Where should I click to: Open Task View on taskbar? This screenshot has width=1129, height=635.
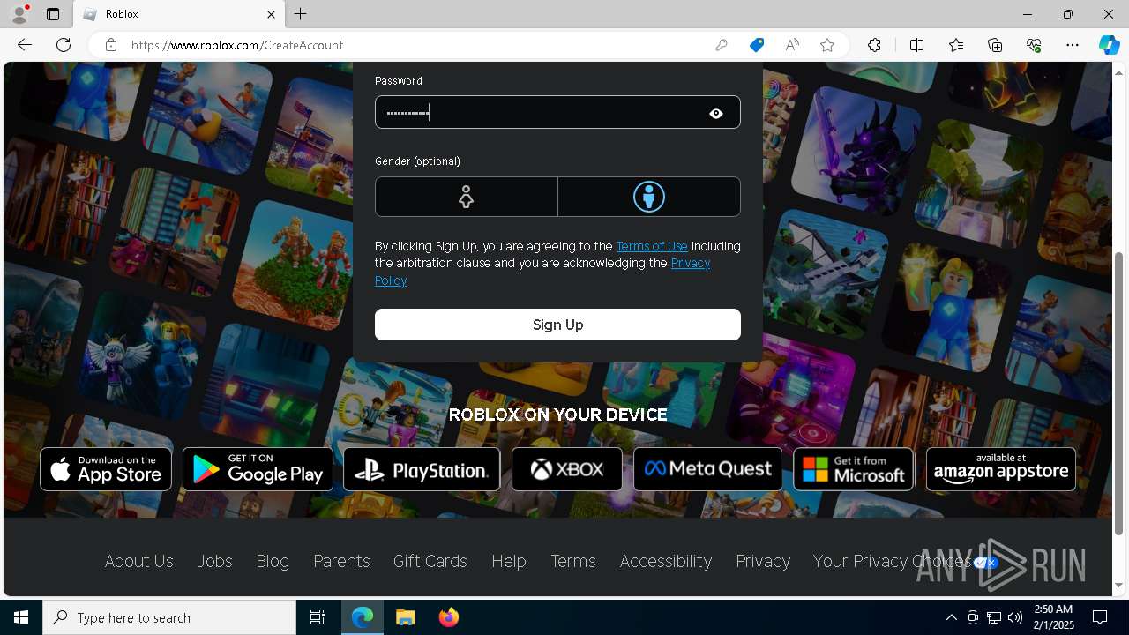pyautogui.click(x=318, y=617)
